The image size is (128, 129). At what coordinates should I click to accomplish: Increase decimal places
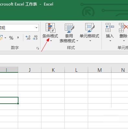(x=28, y=38)
